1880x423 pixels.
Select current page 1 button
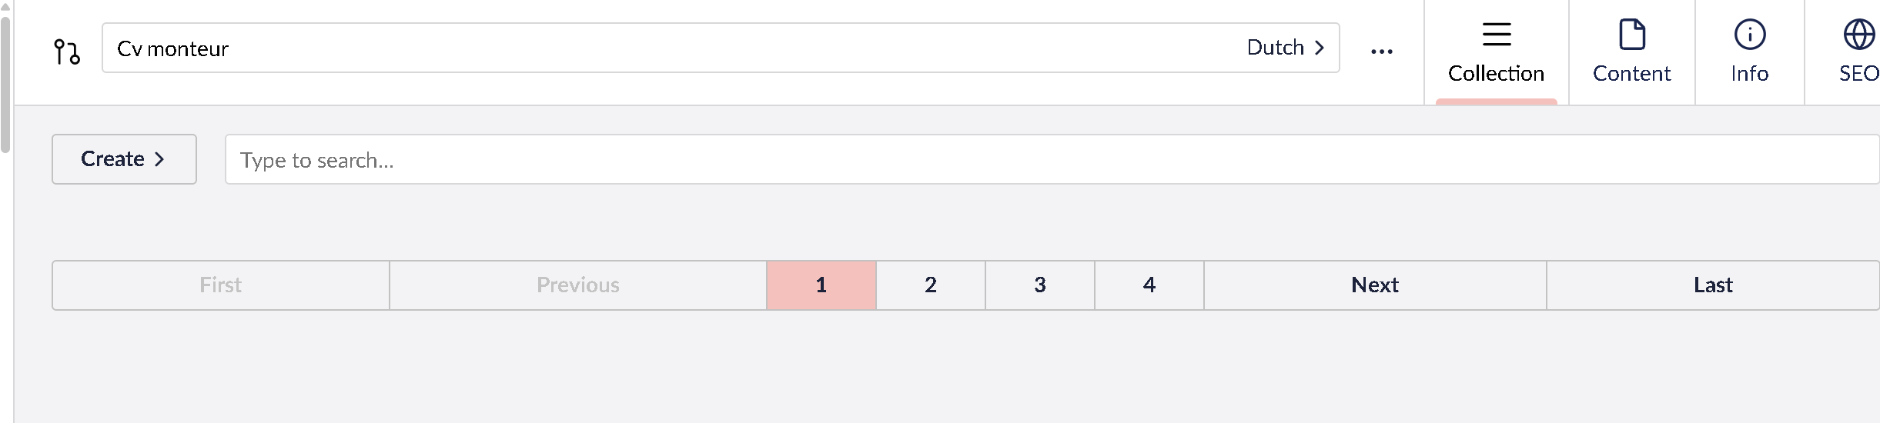(x=821, y=285)
